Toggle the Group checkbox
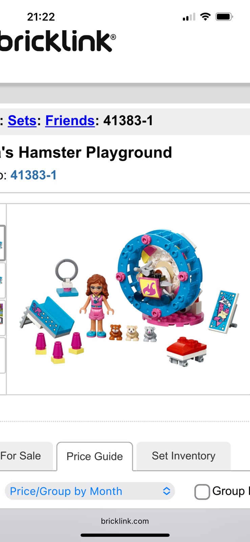Image resolution: width=250 pixels, height=542 pixels. point(202,492)
